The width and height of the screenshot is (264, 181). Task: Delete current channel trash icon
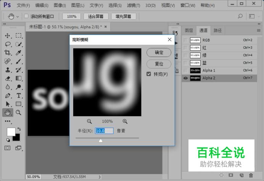[x=251, y=175]
